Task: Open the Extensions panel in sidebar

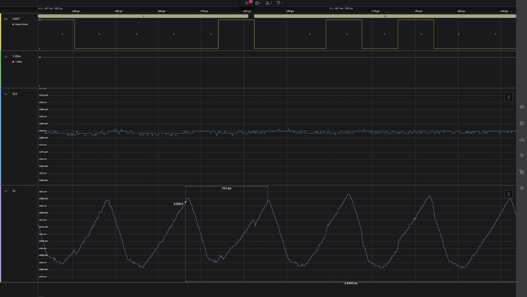Action: click(x=522, y=172)
